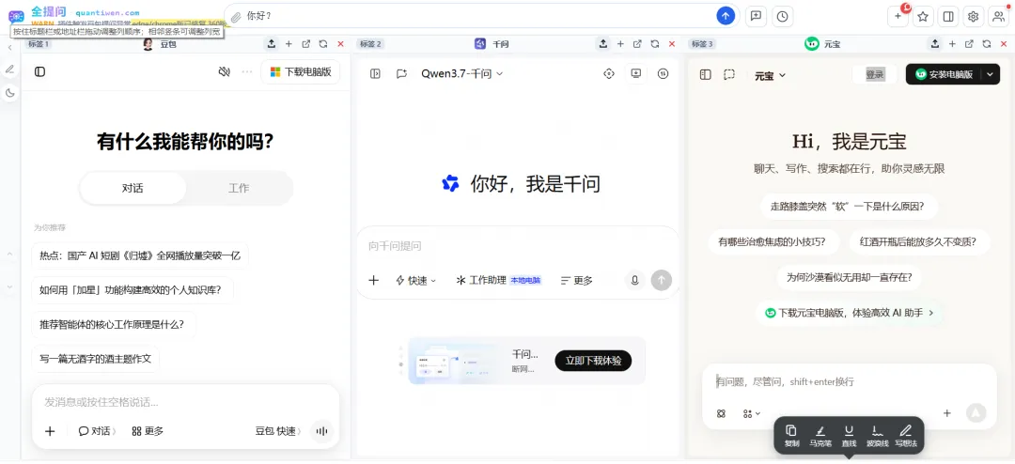Toggle the Doubao sidebar panel icon
The height and width of the screenshot is (464, 1015).
40,71
